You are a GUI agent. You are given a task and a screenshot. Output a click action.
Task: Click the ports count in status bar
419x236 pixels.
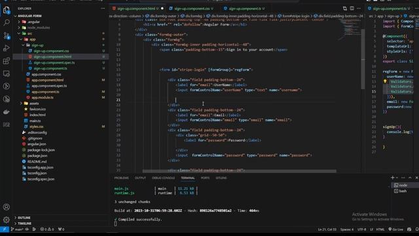(x=61, y=229)
